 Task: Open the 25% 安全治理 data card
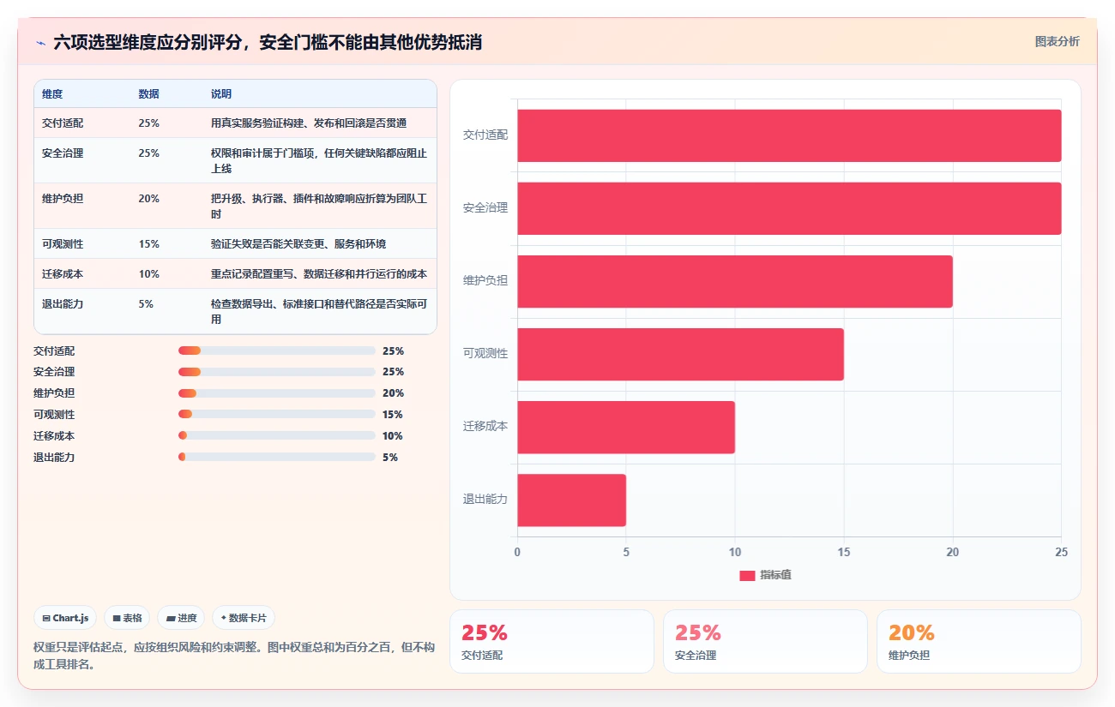point(765,641)
